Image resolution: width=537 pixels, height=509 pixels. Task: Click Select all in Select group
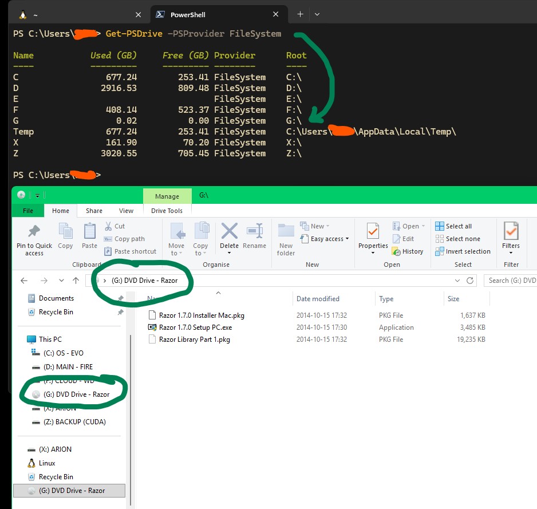(x=453, y=226)
